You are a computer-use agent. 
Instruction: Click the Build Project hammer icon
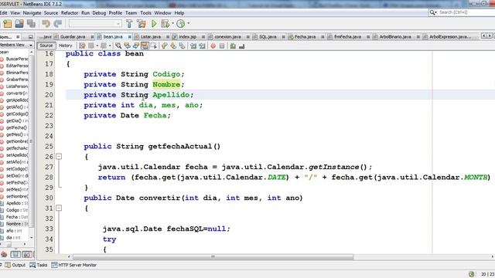click(129, 24)
